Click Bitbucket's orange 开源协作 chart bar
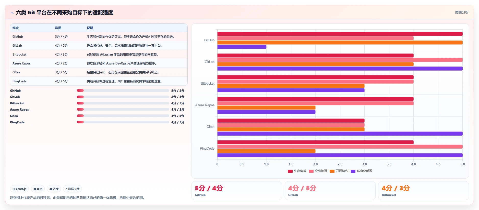 coord(291,86)
